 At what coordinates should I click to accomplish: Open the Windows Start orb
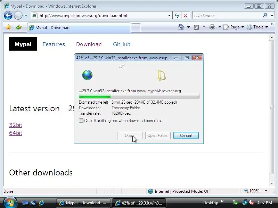click(x=10, y=202)
